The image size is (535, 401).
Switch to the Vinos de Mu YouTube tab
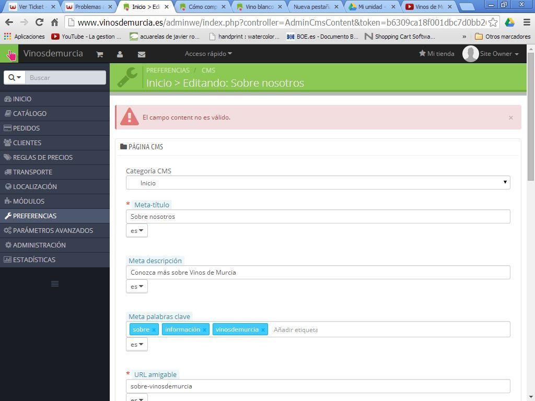[x=428, y=6]
